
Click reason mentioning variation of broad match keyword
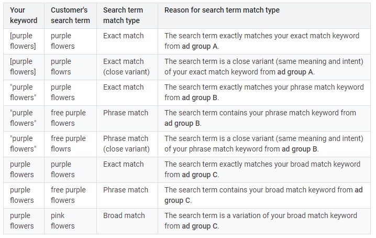pyautogui.click(x=260, y=221)
